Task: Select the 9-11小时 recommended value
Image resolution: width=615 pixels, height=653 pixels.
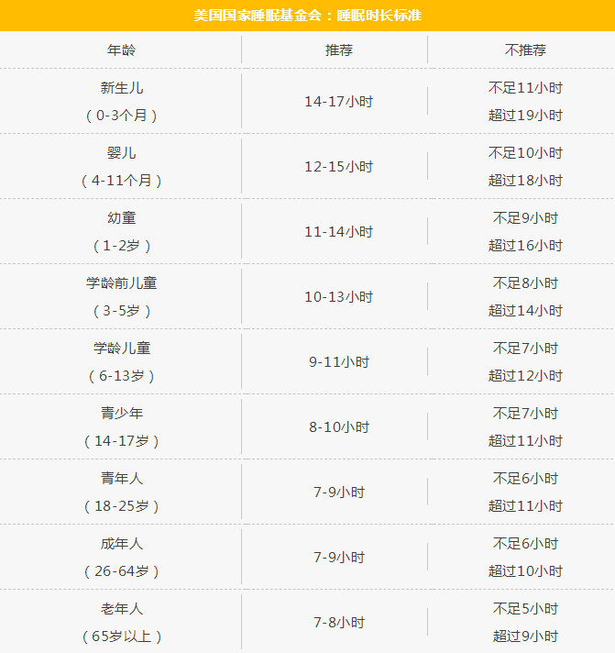Action: pyautogui.click(x=339, y=362)
